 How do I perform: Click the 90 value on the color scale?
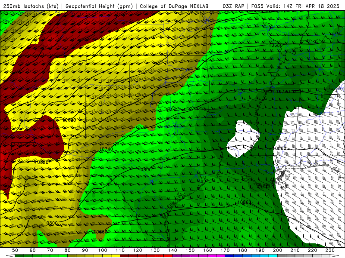tap(85, 250)
